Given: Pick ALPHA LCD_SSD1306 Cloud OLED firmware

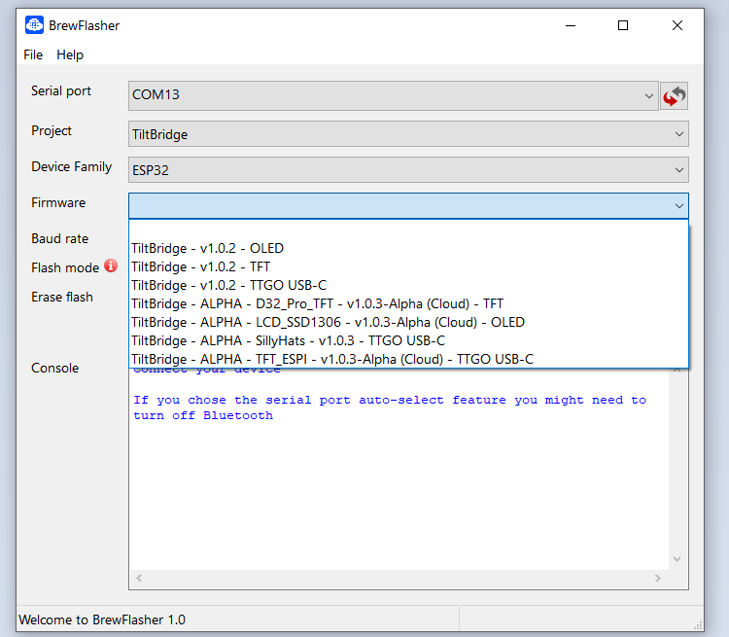Looking at the screenshot, I should (x=408, y=322).
